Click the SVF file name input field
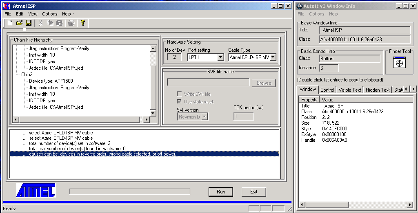 pos(208,82)
